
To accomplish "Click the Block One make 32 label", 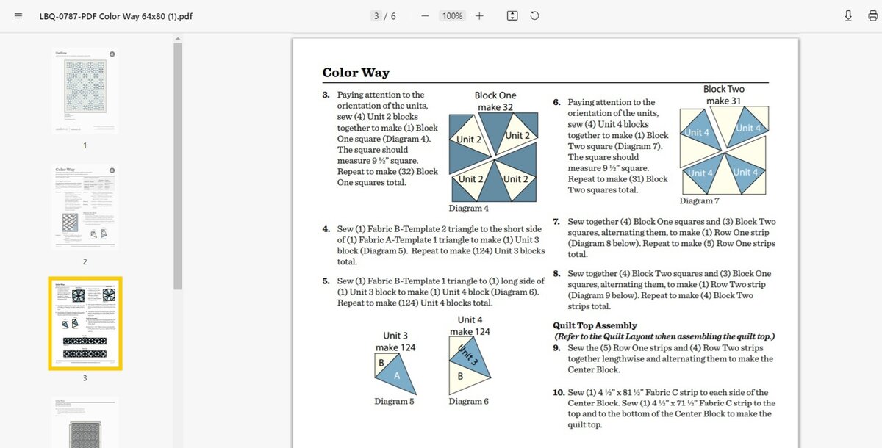I will [495, 101].
